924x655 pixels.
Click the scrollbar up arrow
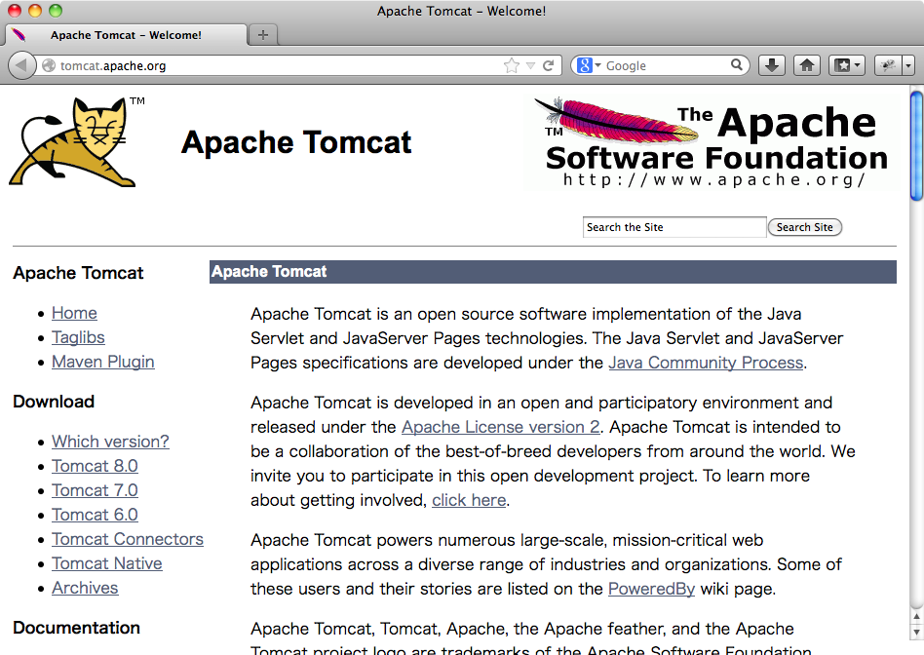916,617
